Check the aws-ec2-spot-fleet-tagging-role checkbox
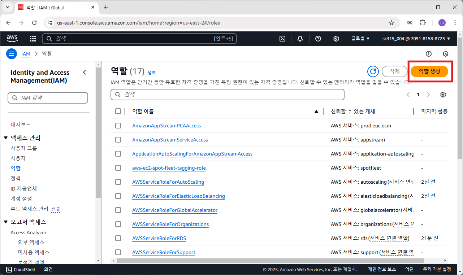463x275 pixels. point(118,168)
